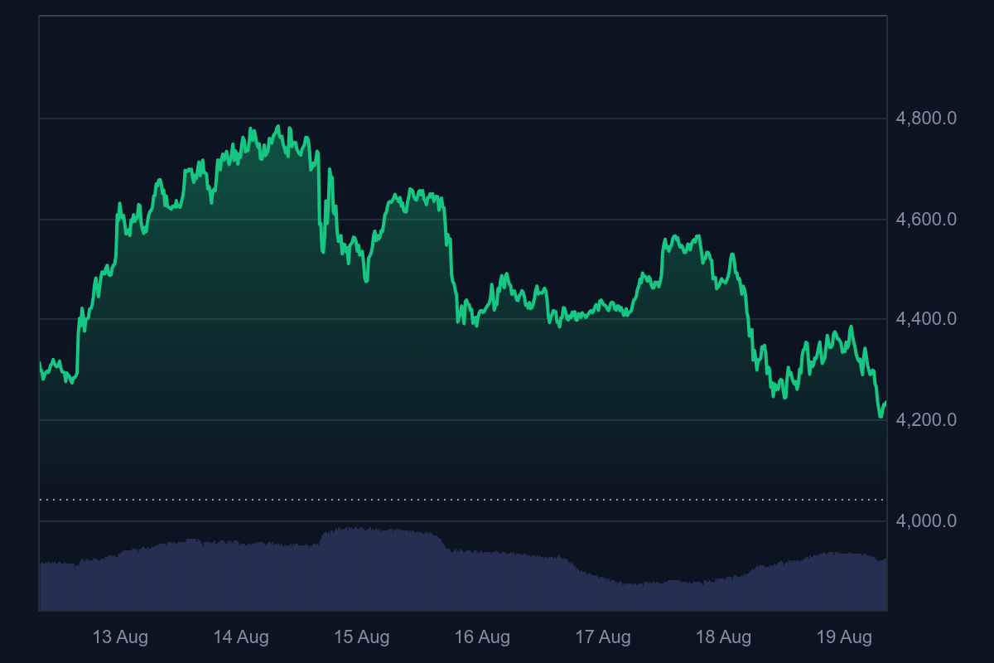Click the price line's starting point at left edge
The image size is (994, 663).
click(x=40, y=363)
